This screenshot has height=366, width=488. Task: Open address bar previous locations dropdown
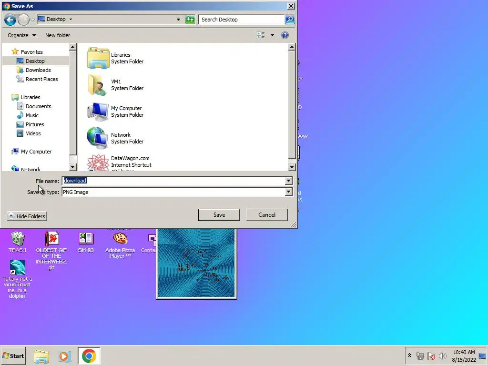(x=178, y=19)
